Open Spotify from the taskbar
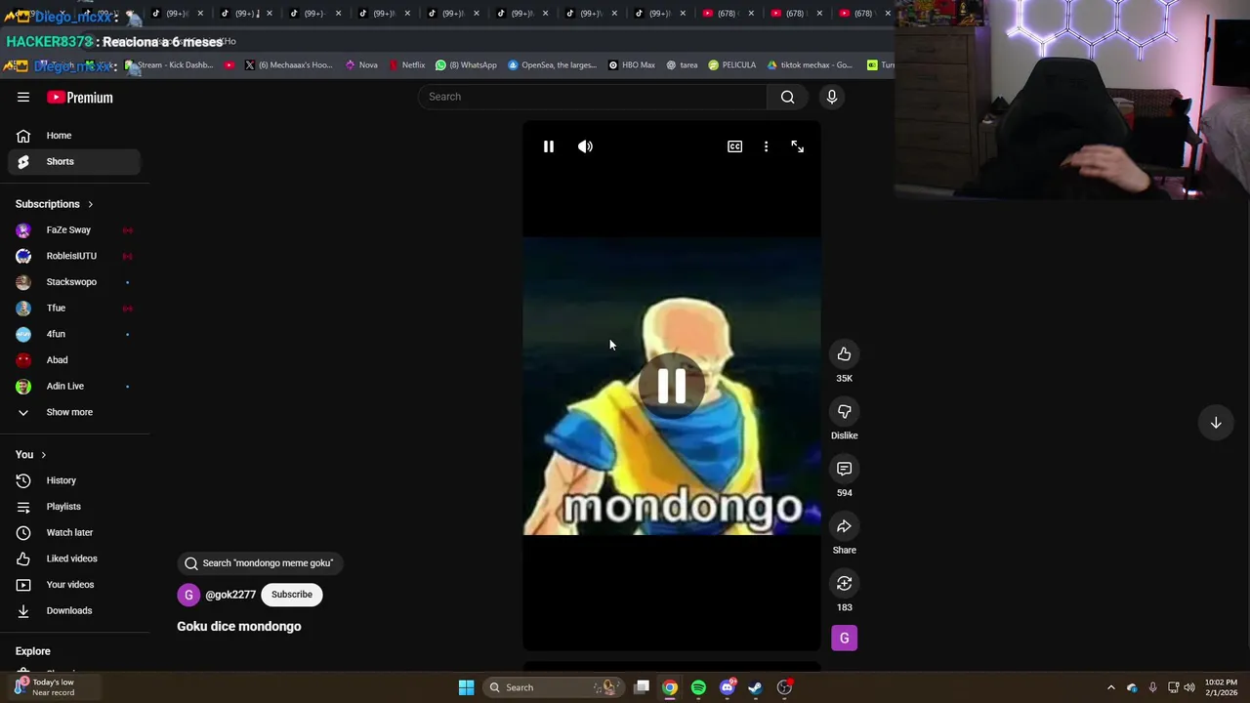The width and height of the screenshot is (1250, 703). tap(698, 687)
